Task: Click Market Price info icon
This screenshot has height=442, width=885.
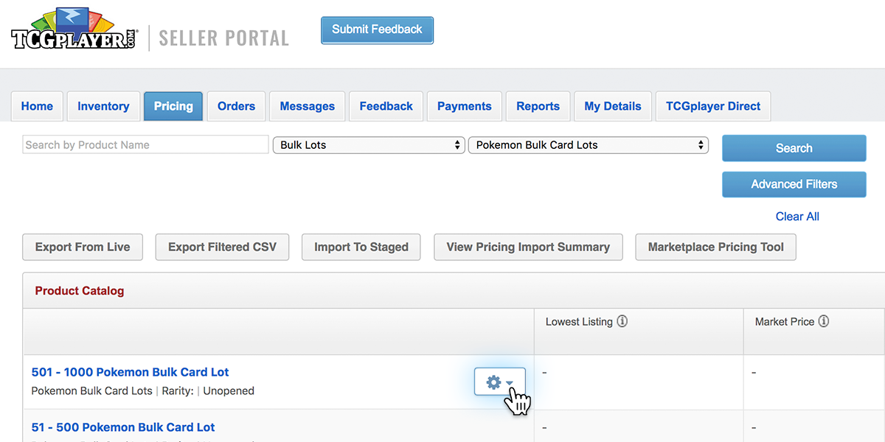Action: click(x=824, y=322)
